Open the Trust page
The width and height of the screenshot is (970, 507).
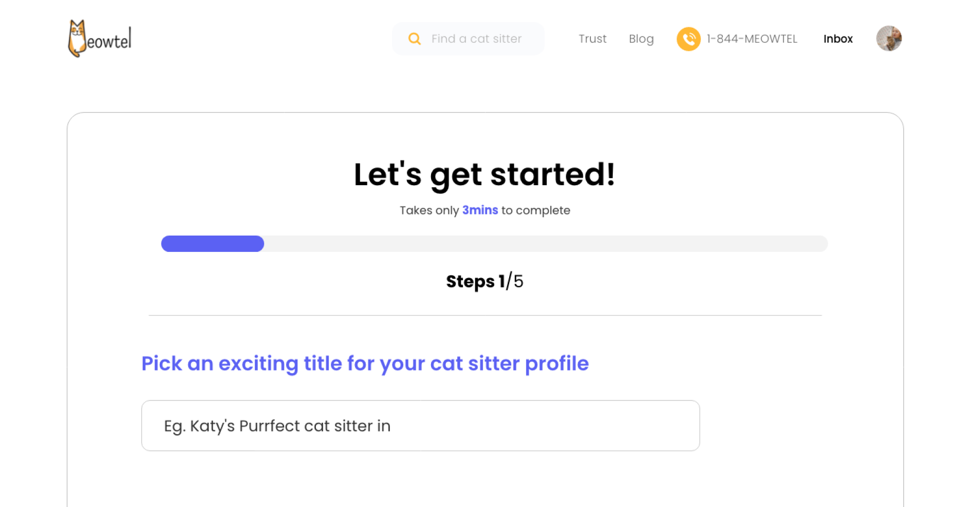coord(592,39)
